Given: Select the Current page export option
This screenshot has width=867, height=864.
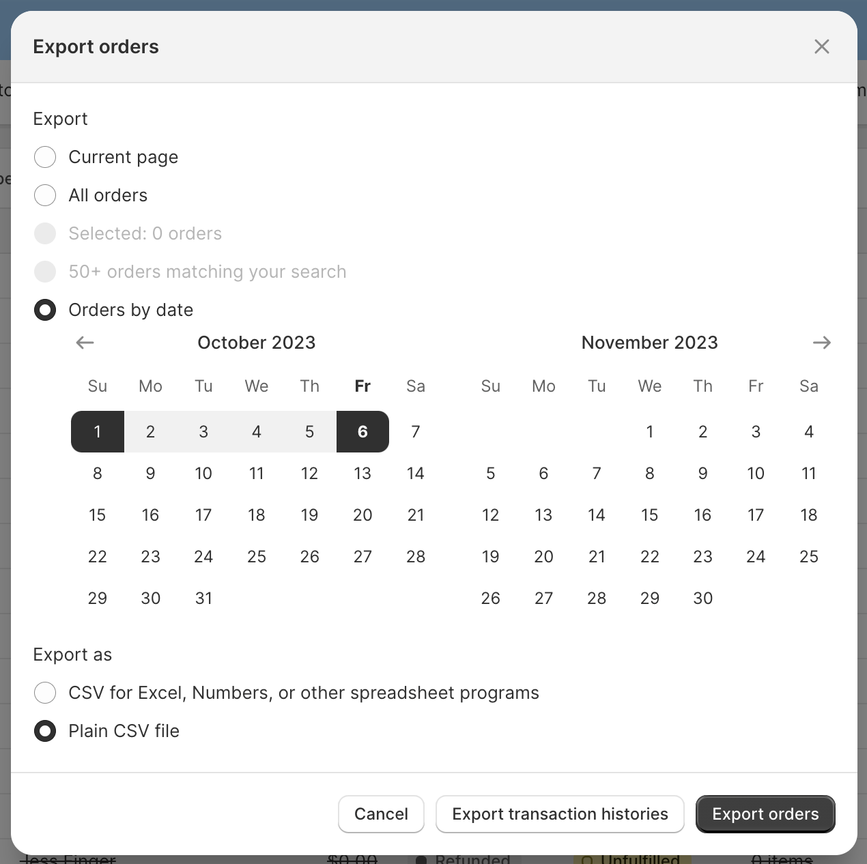Looking at the screenshot, I should pos(45,157).
